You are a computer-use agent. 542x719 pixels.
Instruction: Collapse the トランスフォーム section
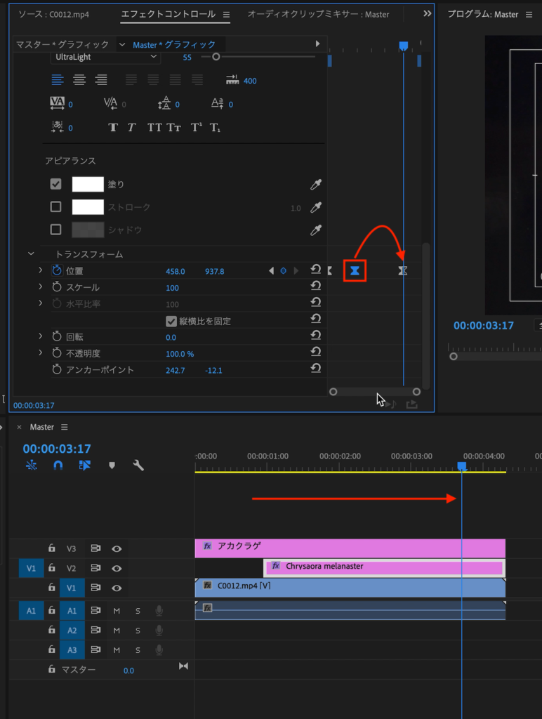pos(31,253)
